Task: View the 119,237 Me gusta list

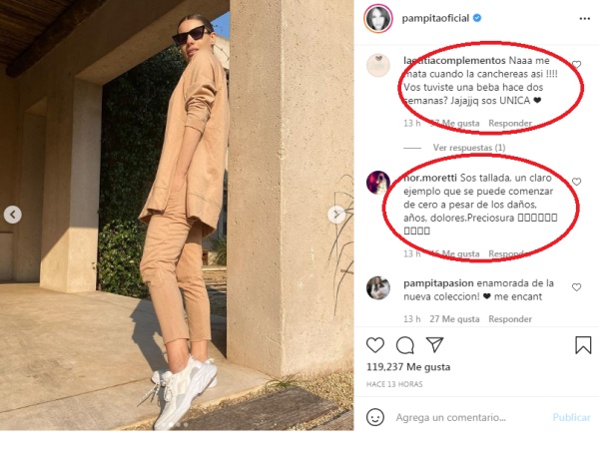Action: coord(408,367)
